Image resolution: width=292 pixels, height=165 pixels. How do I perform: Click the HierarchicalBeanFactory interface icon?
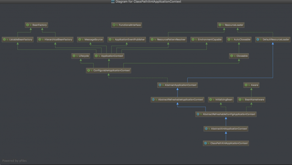click(x=40, y=39)
